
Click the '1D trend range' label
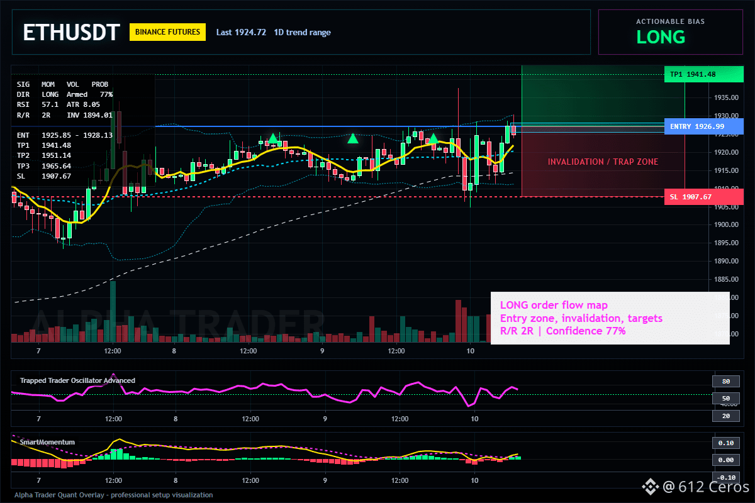pyautogui.click(x=302, y=32)
